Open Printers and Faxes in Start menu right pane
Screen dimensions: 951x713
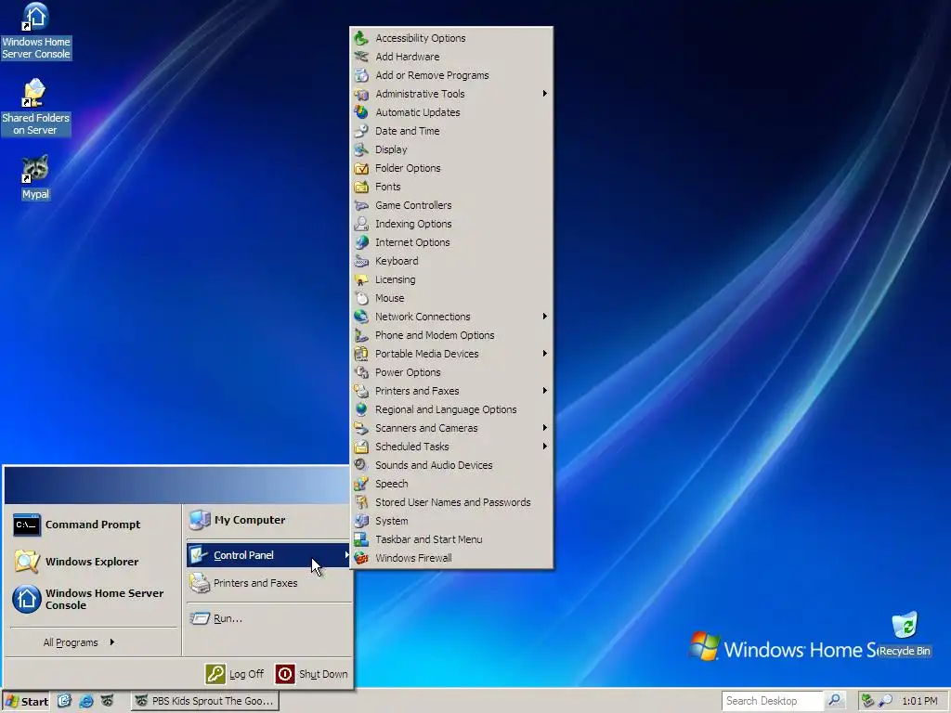point(268,583)
